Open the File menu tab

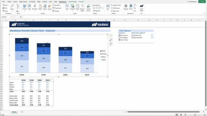pyautogui.click(x=3, y=2)
